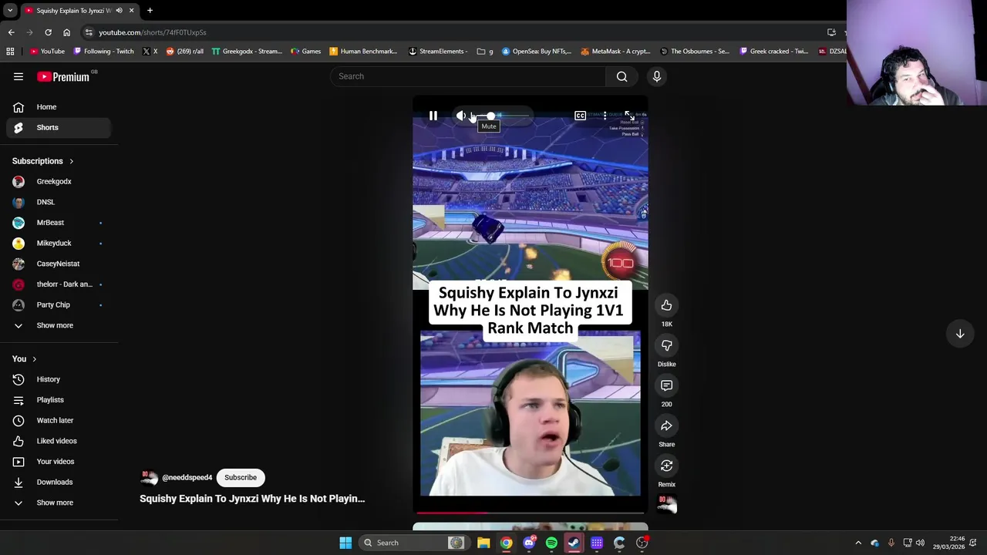Focus the YouTube Search box
Viewport: 987px width, 555px height.
(468, 76)
